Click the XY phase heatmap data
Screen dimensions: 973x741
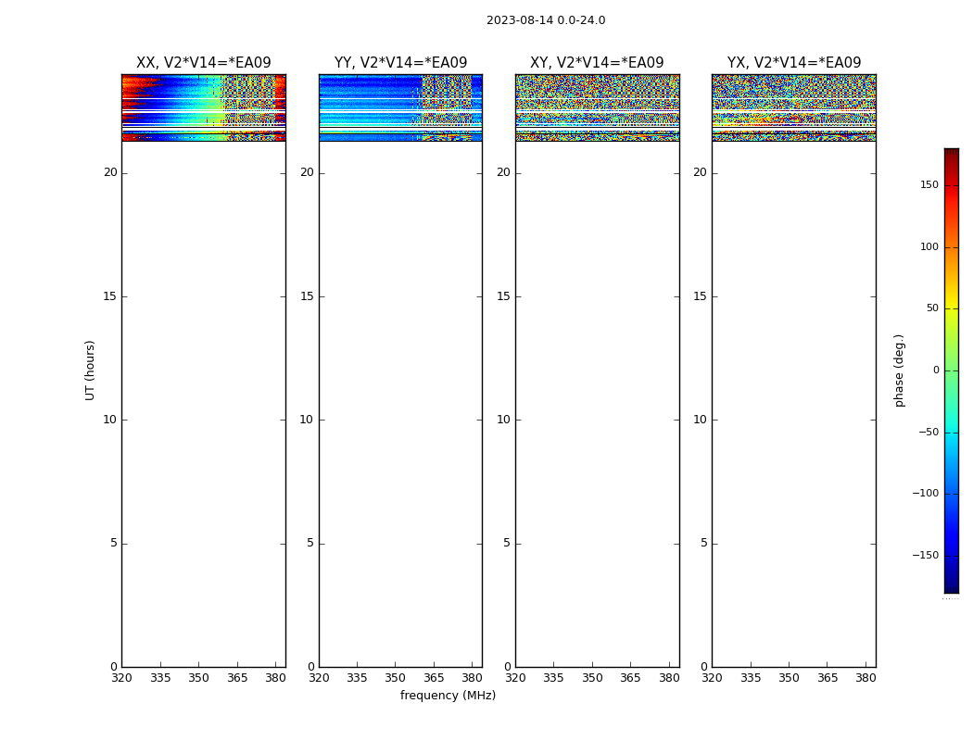coord(597,107)
